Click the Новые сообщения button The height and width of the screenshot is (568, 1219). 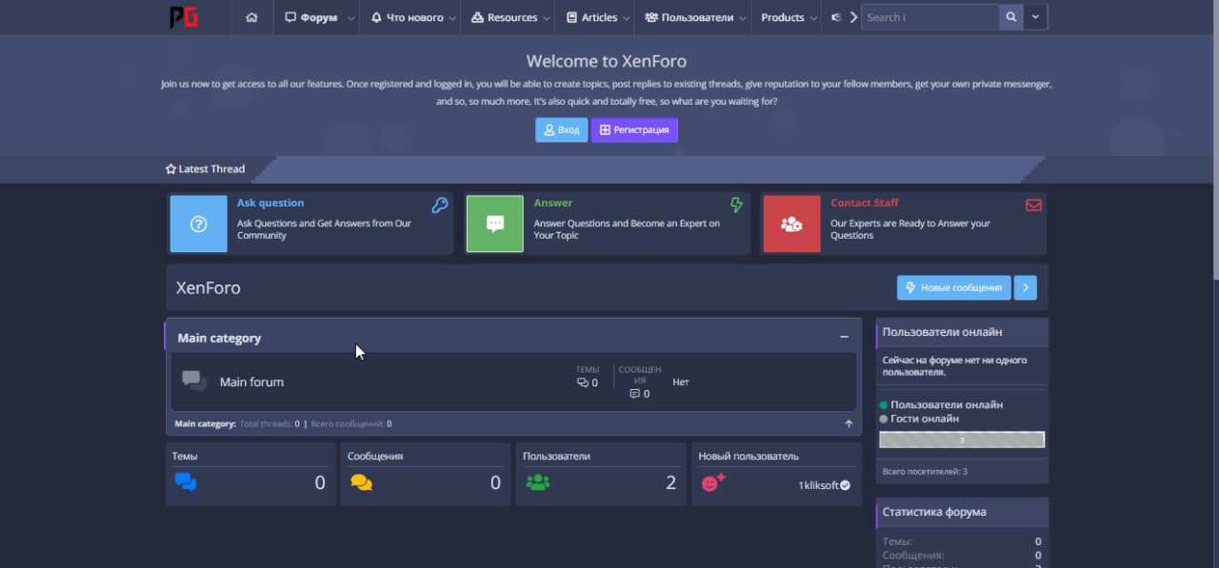coord(954,287)
